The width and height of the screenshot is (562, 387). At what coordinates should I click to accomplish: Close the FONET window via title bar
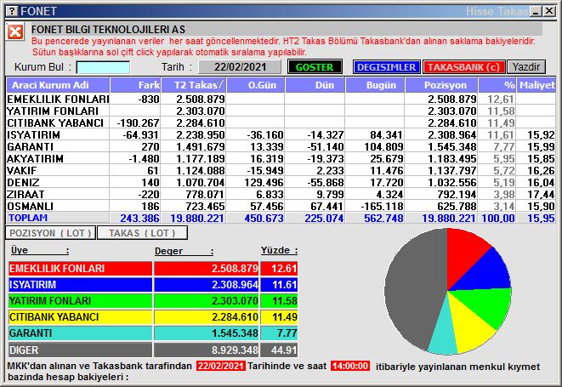549,11
